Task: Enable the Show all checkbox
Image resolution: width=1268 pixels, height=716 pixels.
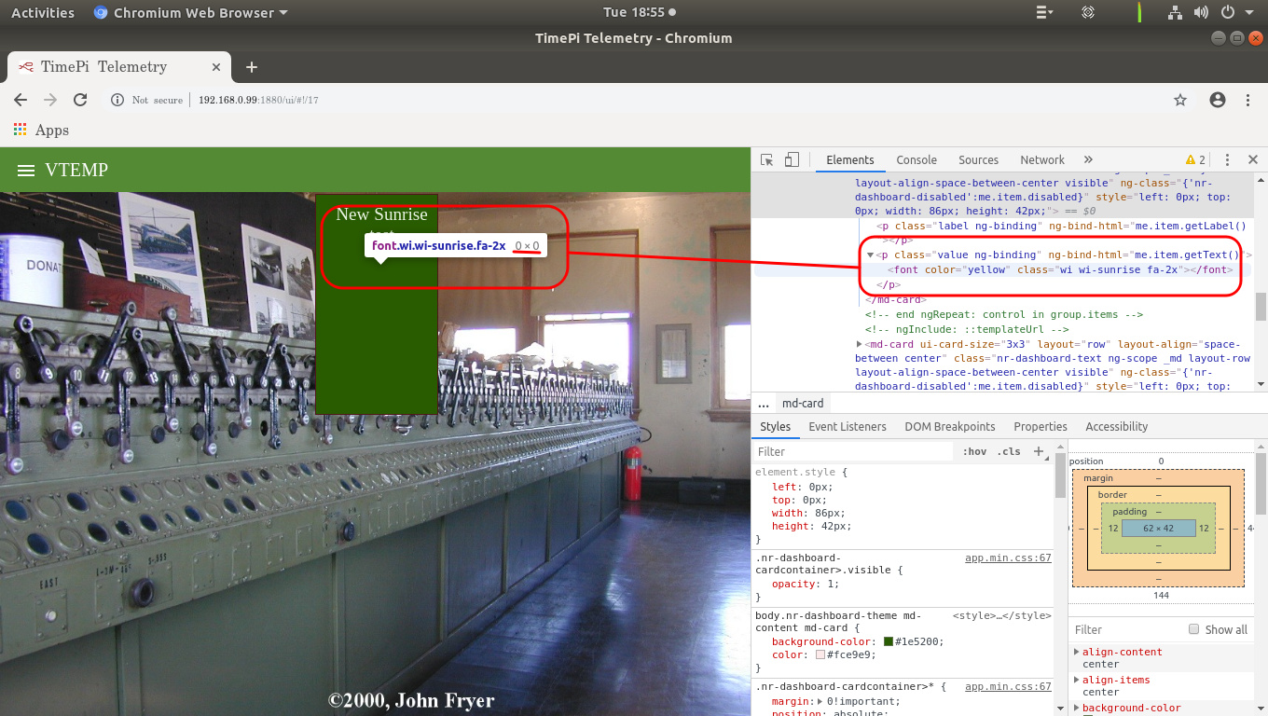Action: click(1193, 629)
